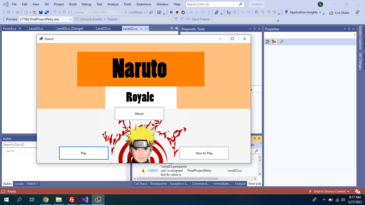365x205 pixels.
Task: Click How to Play button
Action: [204, 153]
